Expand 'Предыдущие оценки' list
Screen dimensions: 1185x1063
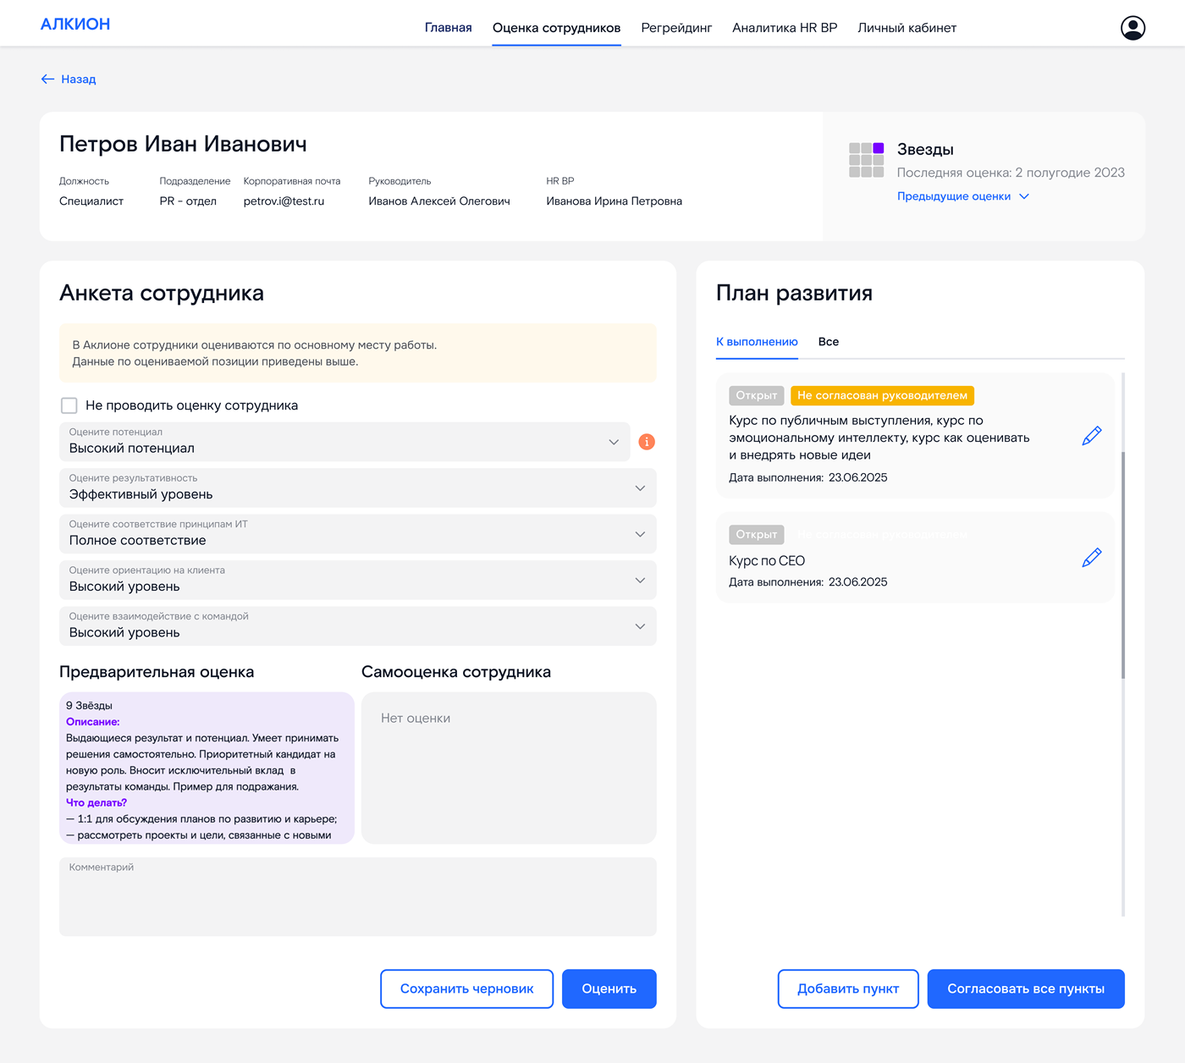pyautogui.click(x=962, y=196)
